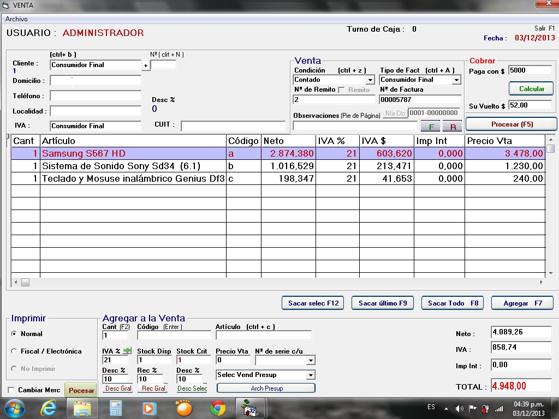Click the green F button

[x=431, y=127]
